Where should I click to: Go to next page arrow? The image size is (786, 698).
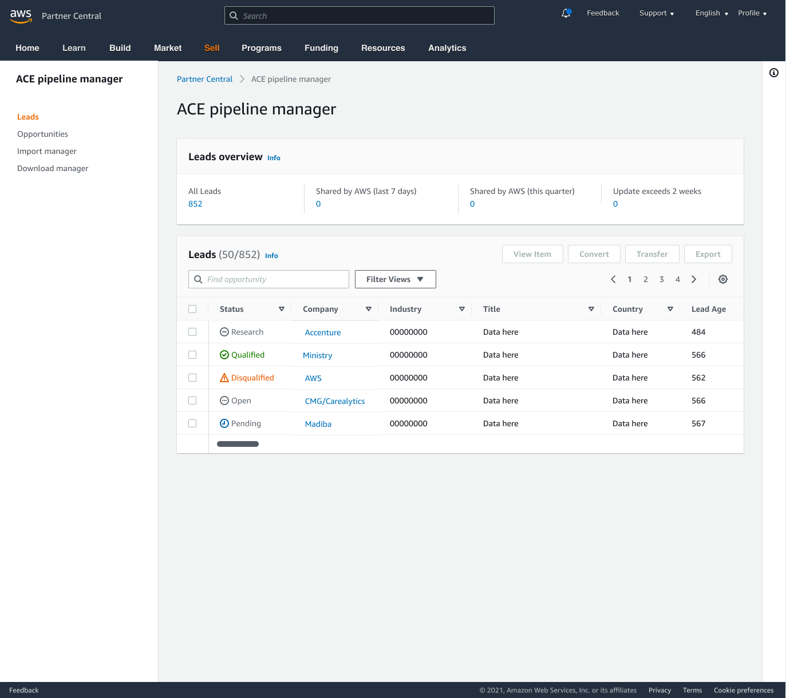click(x=694, y=279)
